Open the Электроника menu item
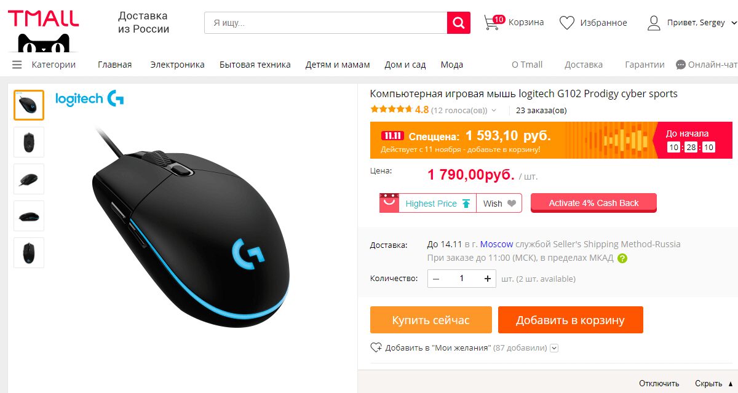The height and width of the screenshot is (393, 738). point(177,65)
